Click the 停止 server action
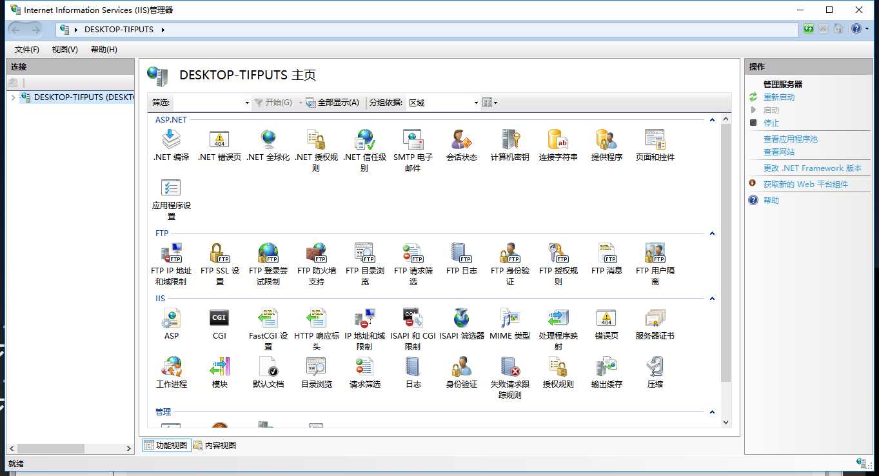Viewport: 879px width, 476px height. [x=771, y=123]
